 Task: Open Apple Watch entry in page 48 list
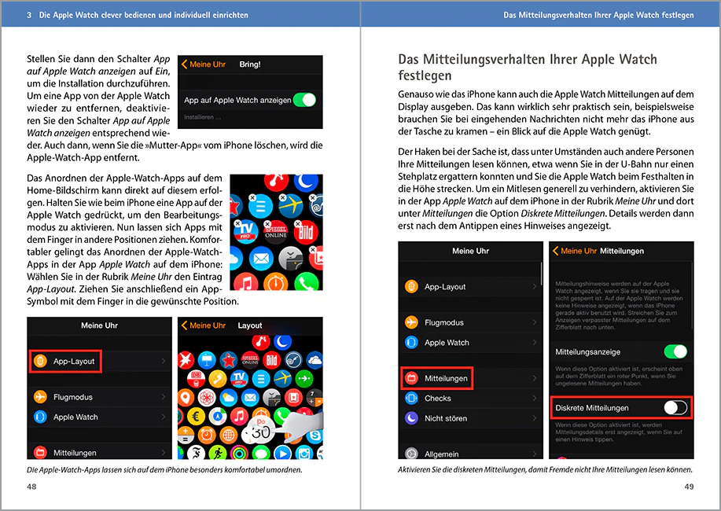[x=99, y=417]
